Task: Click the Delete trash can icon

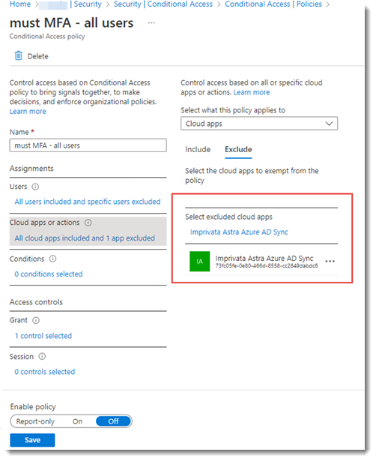Action: 19,55
